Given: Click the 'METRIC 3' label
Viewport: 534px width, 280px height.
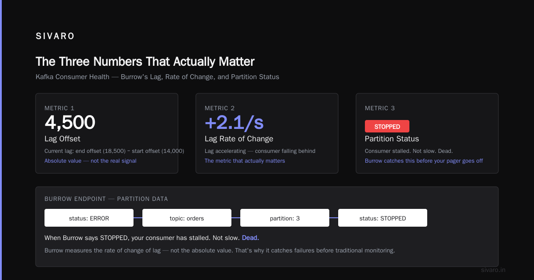Looking at the screenshot, I should tap(380, 108).
